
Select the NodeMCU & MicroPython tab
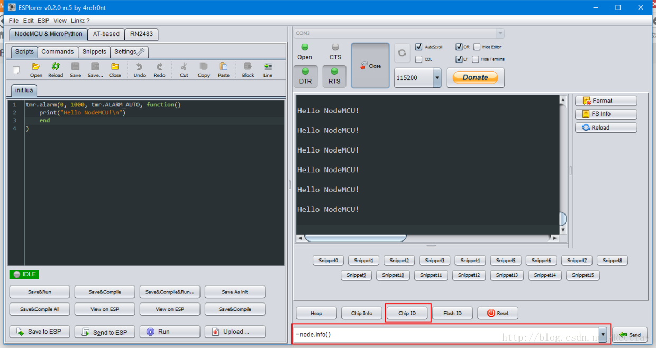48,34
